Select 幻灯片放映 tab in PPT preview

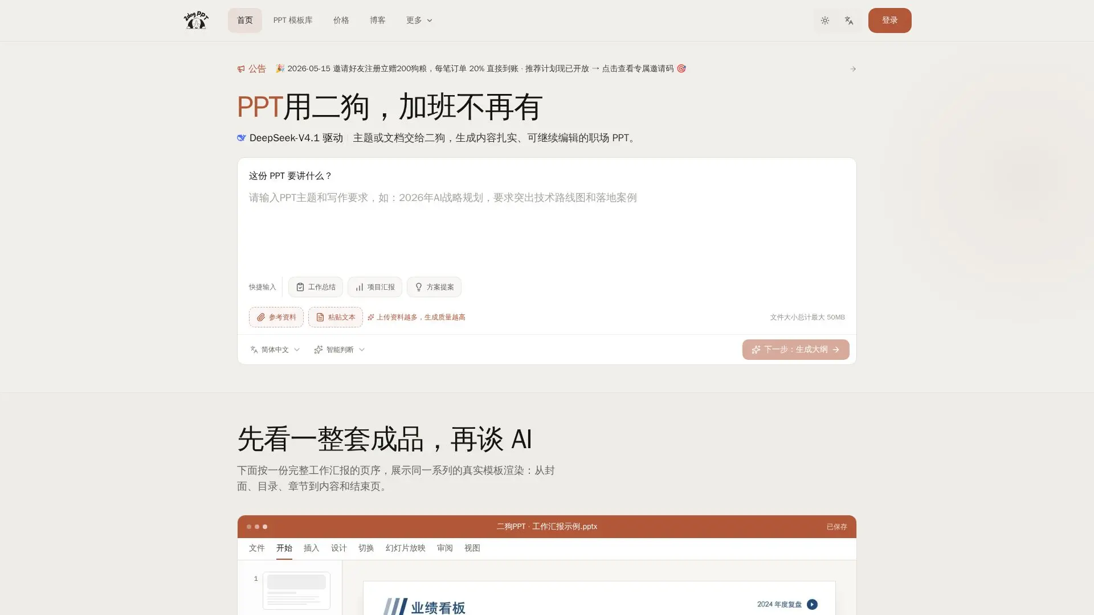[x=405, y=548]
